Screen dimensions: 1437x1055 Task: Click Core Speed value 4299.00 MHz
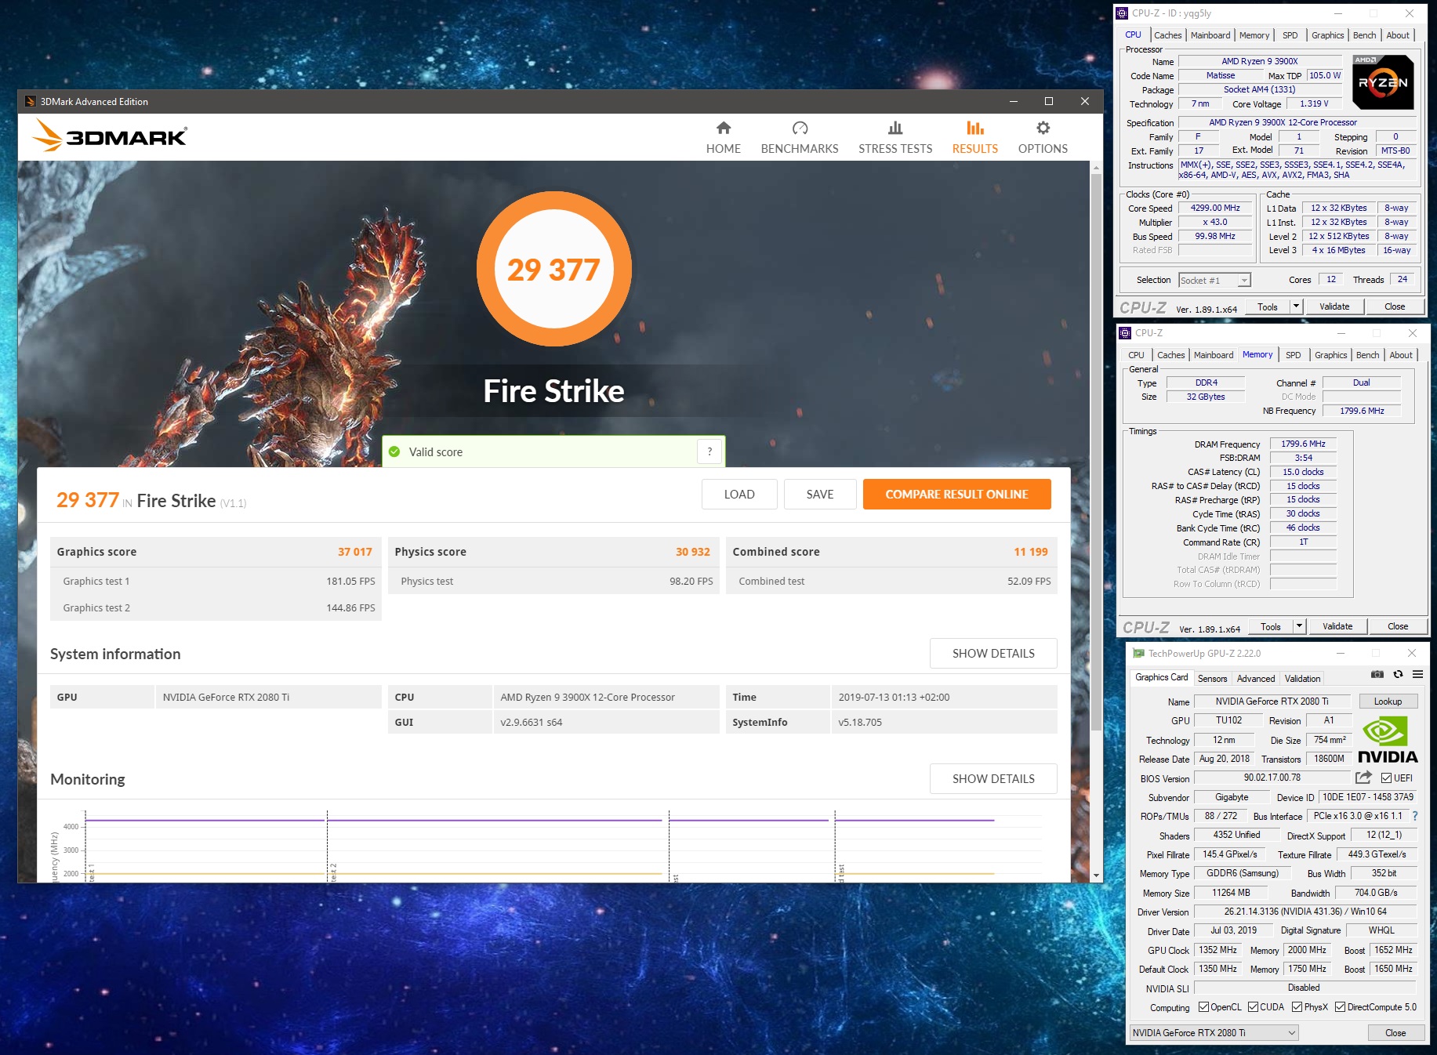pyautogui.click(x=1215, y=208)
